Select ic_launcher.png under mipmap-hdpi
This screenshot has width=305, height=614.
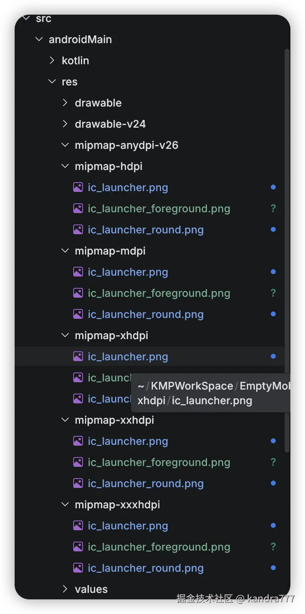point(128,188)
